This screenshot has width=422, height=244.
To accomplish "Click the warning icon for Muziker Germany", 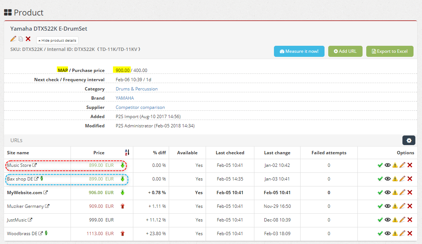I will [395, 206].
